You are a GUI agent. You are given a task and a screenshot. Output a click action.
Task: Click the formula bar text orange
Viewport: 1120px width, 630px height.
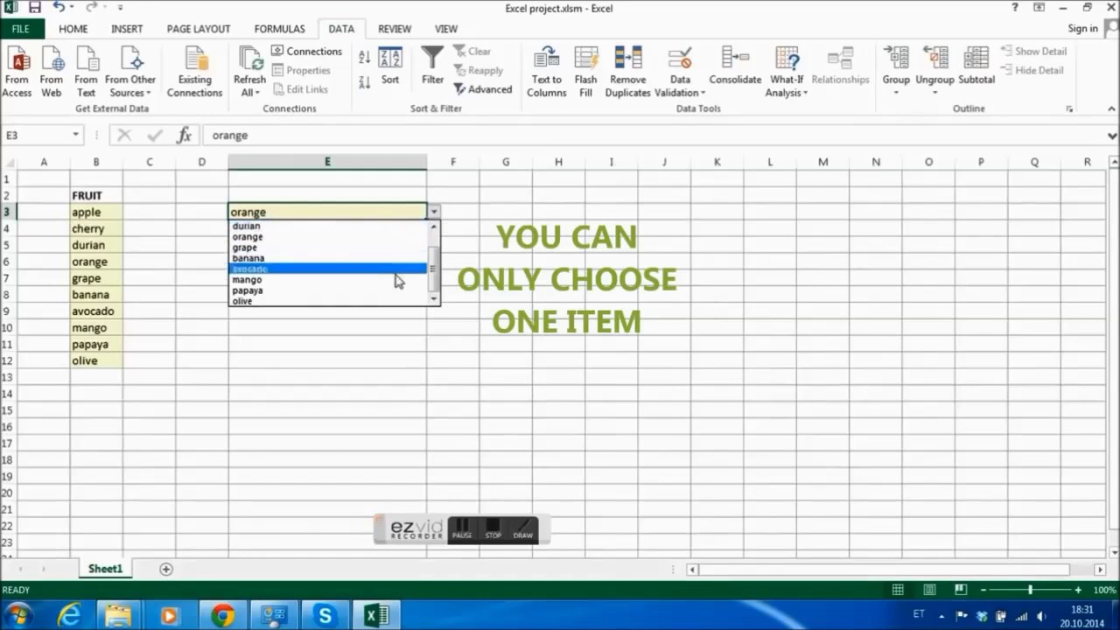[x=230, y=135]
